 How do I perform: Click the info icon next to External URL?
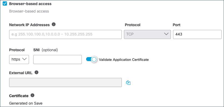36,73
